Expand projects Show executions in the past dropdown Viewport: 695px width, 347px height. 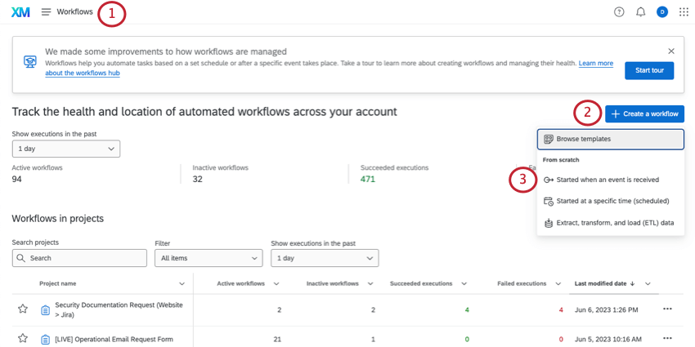325,258
